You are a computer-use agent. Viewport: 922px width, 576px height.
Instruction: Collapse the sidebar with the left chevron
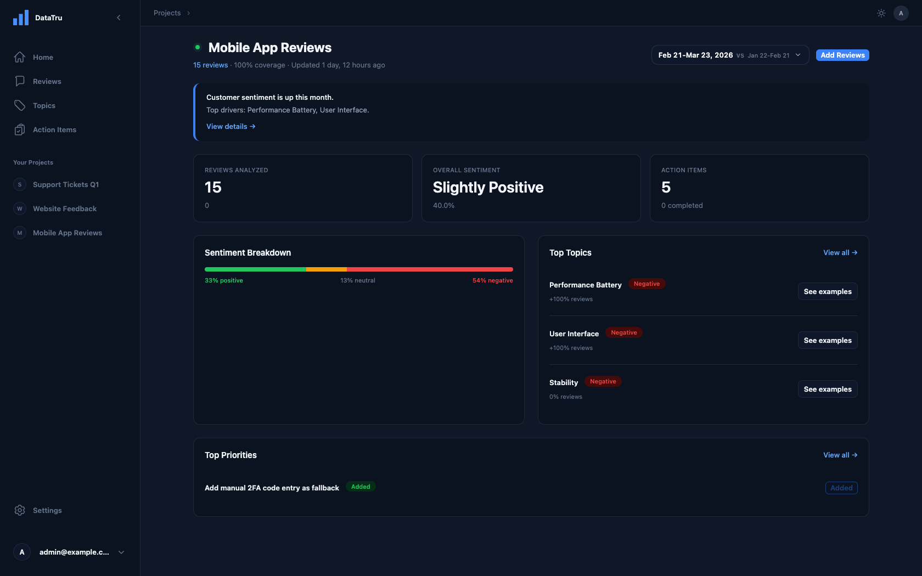[x=119, y=17]
